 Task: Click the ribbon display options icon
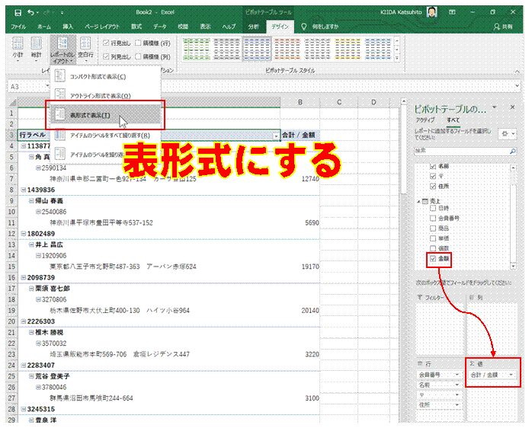point(452,12)
